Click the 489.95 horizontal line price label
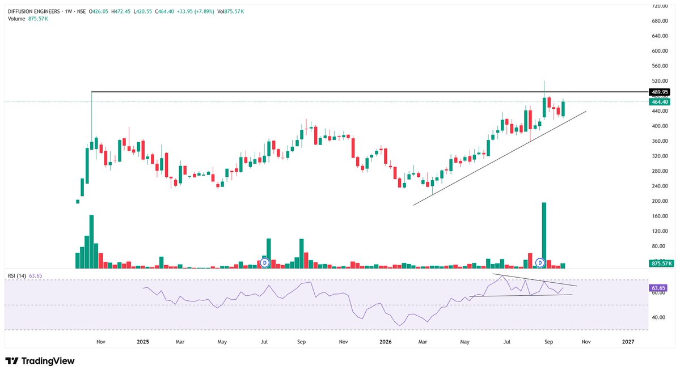 tap(659, 92)
